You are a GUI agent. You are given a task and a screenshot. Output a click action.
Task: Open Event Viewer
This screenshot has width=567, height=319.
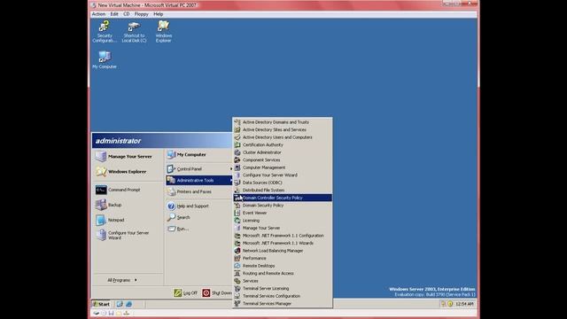(x=283, y=213)
